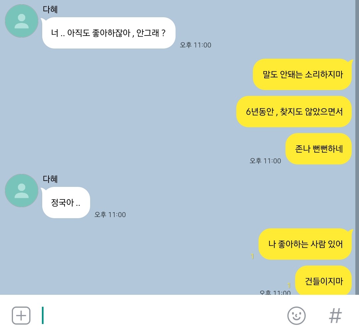This screenshot has width=359, height=330.
Task: Open the plus attachment menu
Action: [x=21, y=316]
